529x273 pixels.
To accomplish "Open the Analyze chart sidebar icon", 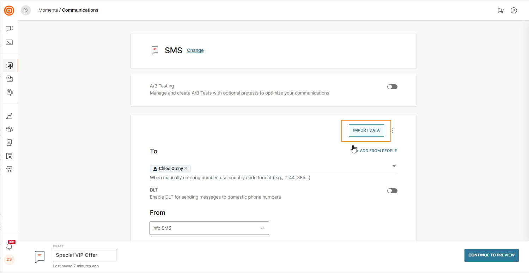I will (x=9, y=116).
